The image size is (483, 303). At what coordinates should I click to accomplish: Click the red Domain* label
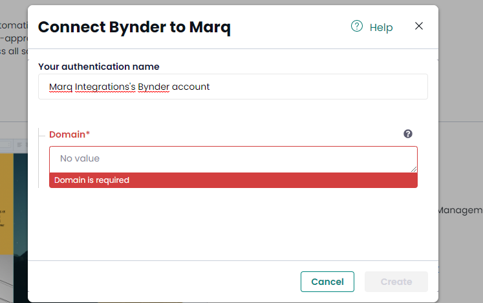[x=69, y=134]
